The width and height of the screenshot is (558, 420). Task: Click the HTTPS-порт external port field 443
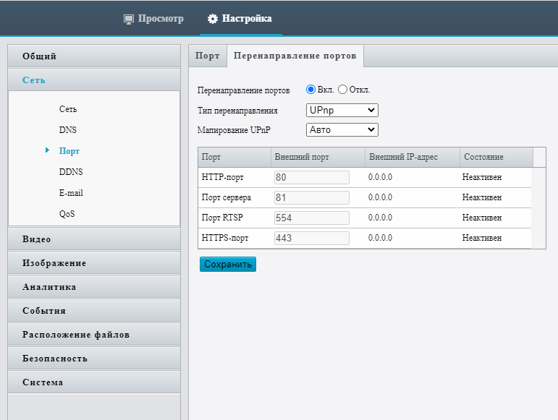(x=312, y=238)
